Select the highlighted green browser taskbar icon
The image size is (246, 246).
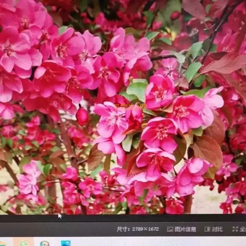click(24, 243)
